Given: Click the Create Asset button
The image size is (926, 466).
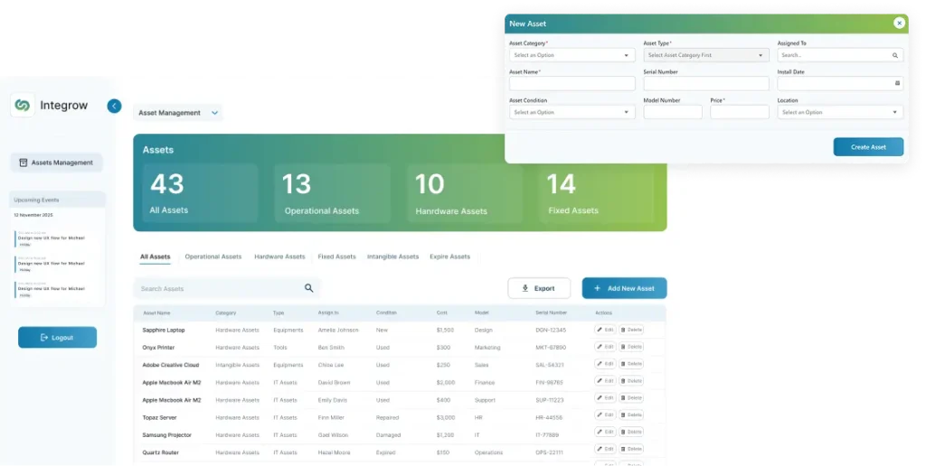Looking at the screenshot, I should tap(868, 146).
